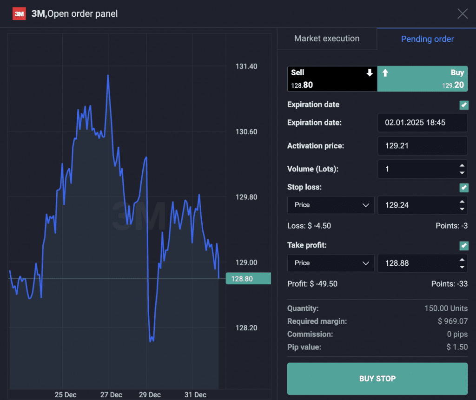Click the 3M logo icon
Image resolution: width=476 pixels, height=400 pixels.
click(x=19, y=13)
